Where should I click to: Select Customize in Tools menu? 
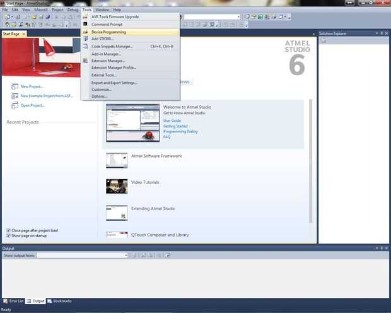point(130,90)
